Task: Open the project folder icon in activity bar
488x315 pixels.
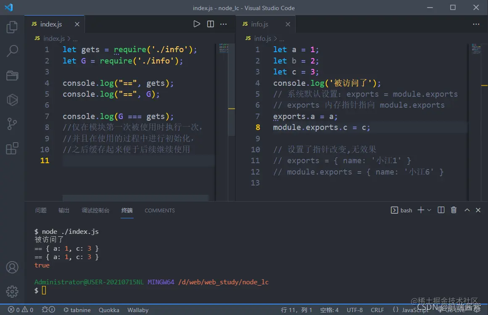Action: pos(12,75)
